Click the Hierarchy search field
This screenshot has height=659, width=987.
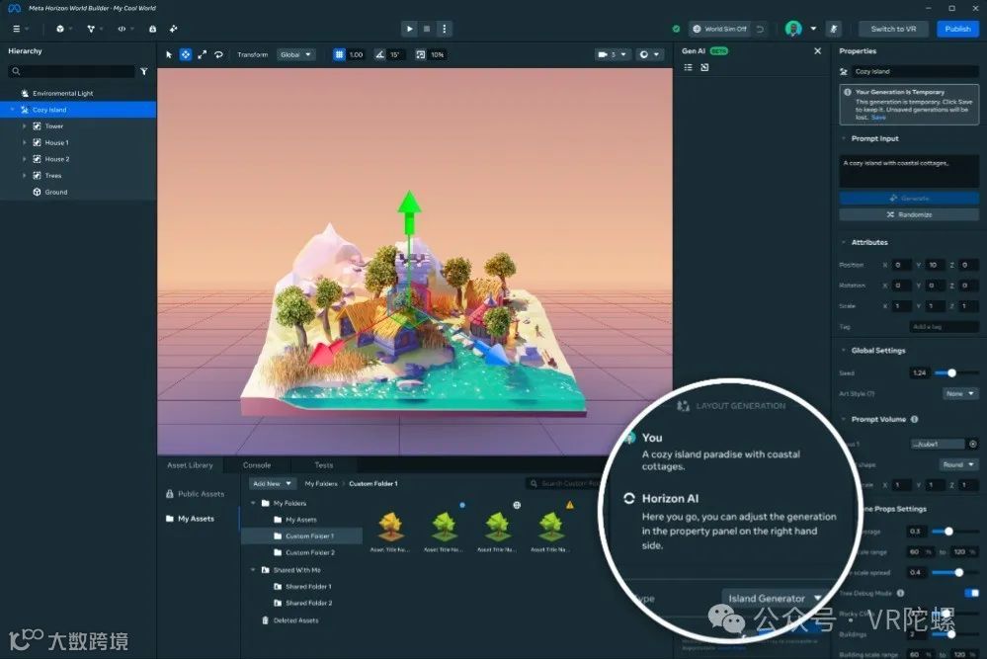click(72, 72)
